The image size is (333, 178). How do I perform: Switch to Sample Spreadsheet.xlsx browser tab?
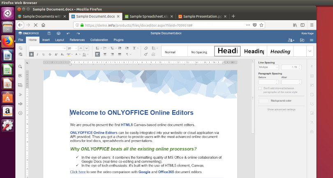tap(149, 16)
